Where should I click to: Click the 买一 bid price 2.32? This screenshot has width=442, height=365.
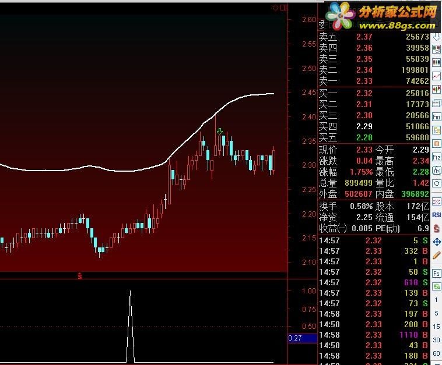click(364, 93)
